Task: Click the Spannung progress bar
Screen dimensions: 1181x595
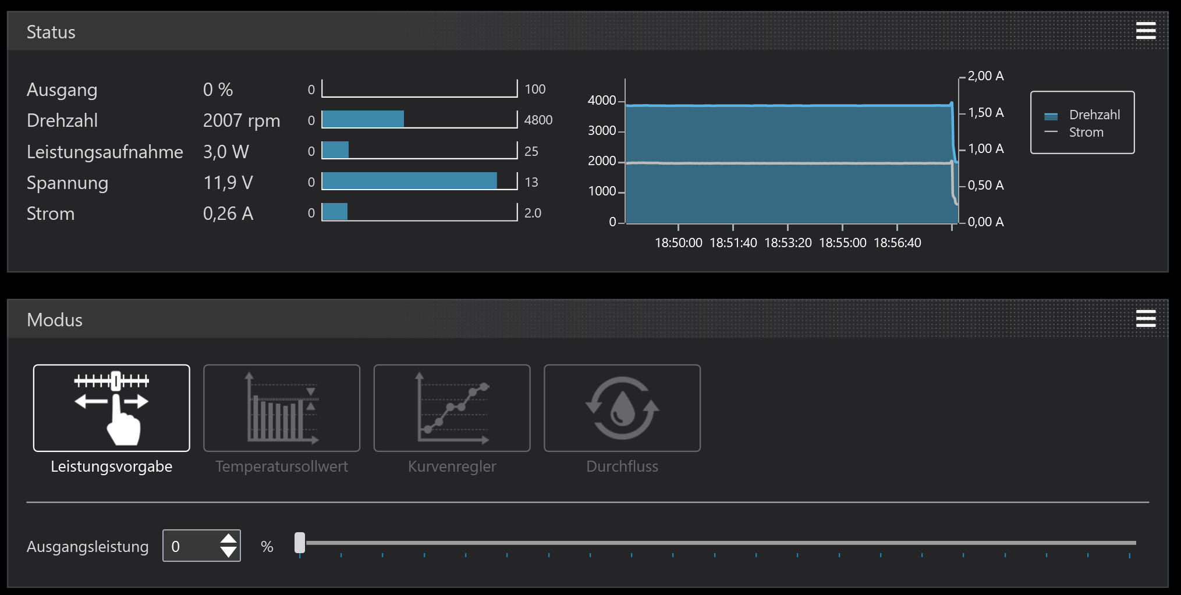Action: point(420,181)
